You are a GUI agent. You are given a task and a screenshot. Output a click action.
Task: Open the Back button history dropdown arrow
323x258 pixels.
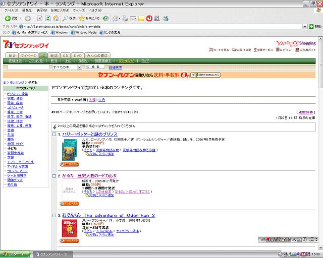click(21, 19)
